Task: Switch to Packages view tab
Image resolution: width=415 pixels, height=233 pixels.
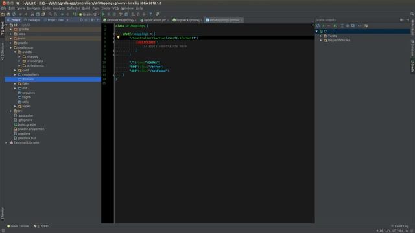Action: [x=32, y=20]
